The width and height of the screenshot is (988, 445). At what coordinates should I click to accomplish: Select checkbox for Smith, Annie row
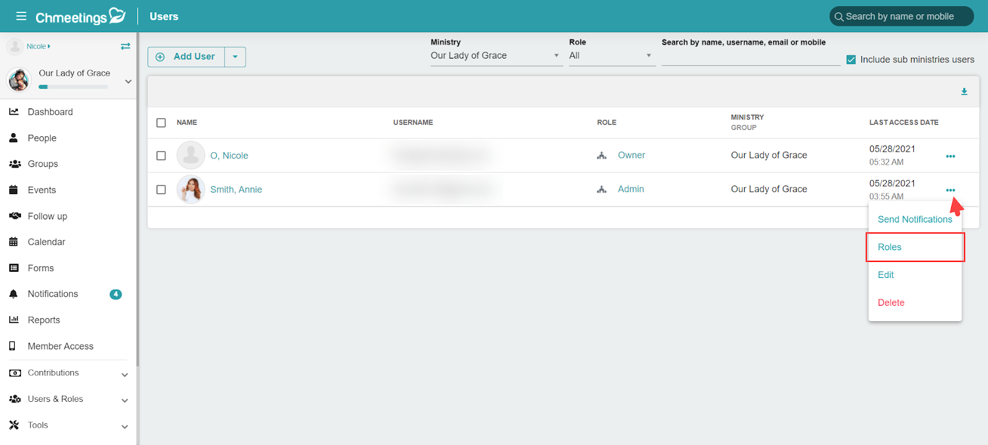point(161,190)
